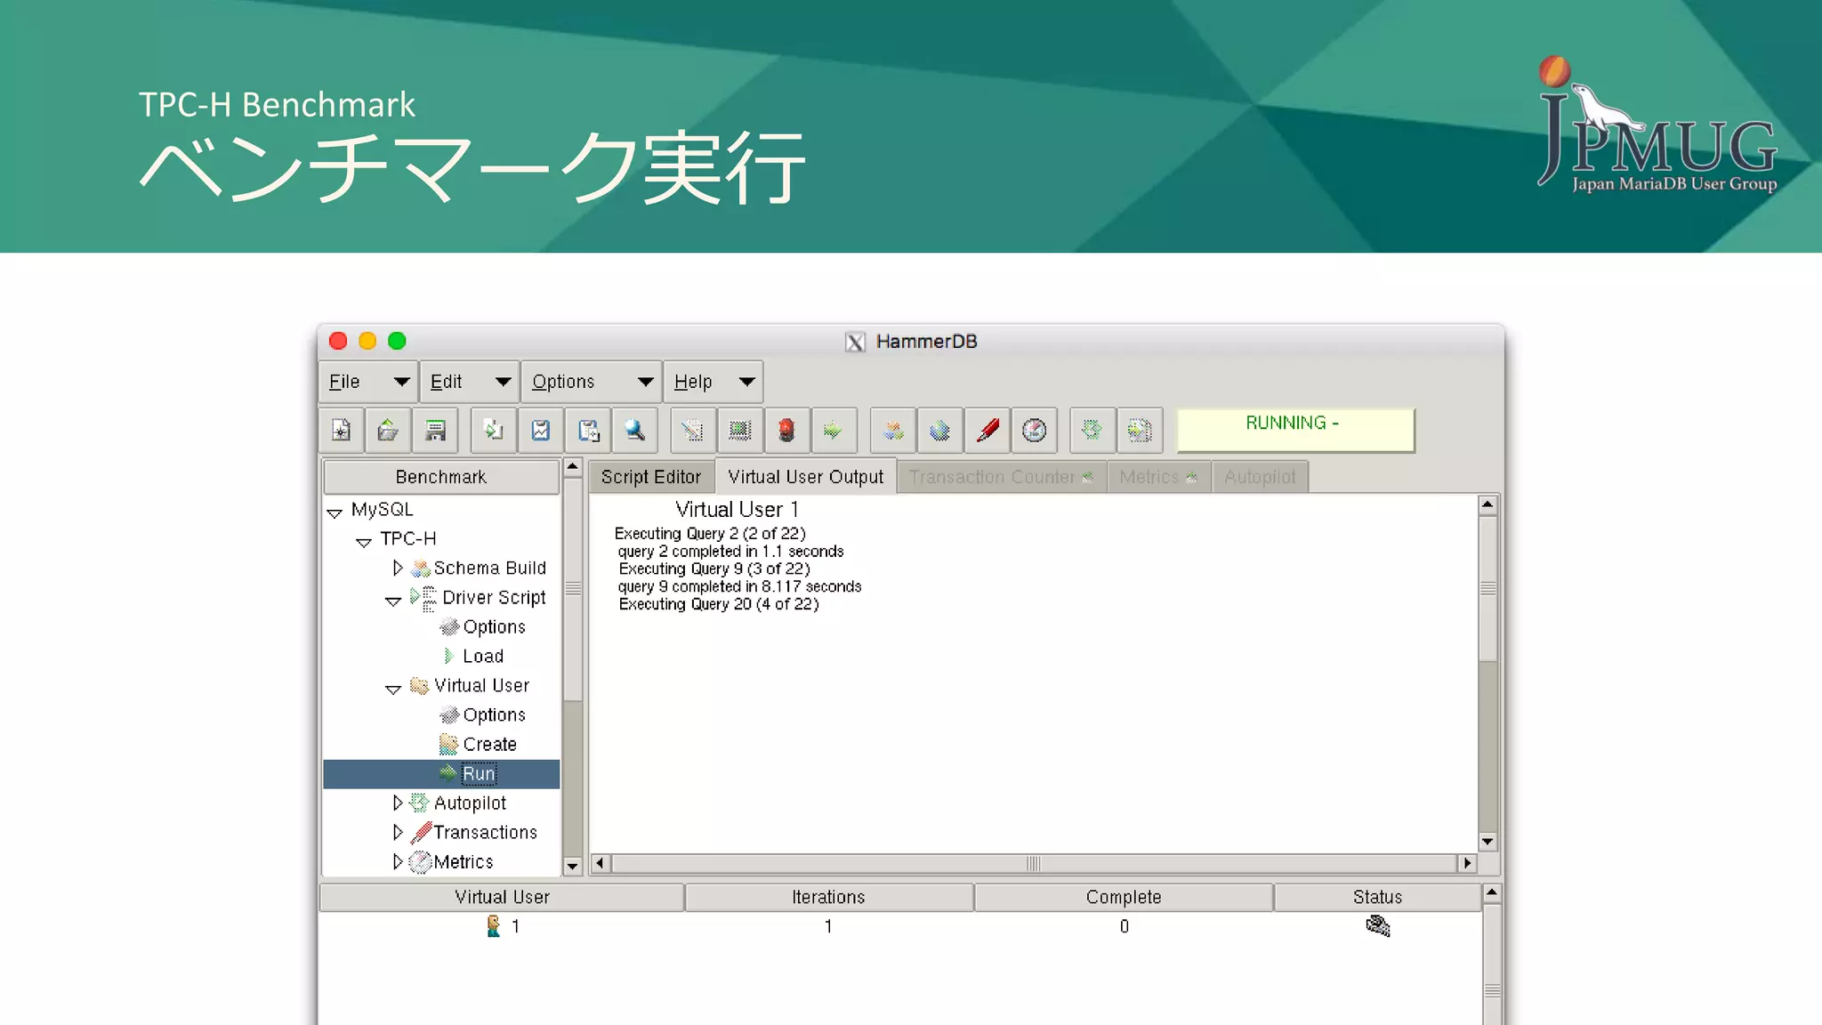Click the virtual user status icon in table
The height and width of the screenshot is (1025, 1822).
(1377, 926)
